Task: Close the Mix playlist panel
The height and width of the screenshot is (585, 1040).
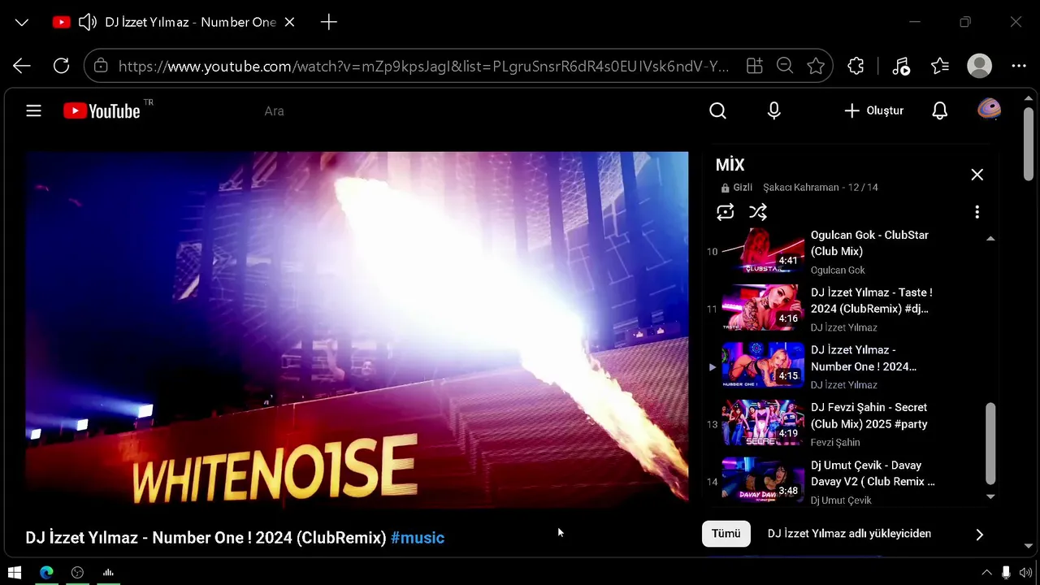Action: point(977,175)
